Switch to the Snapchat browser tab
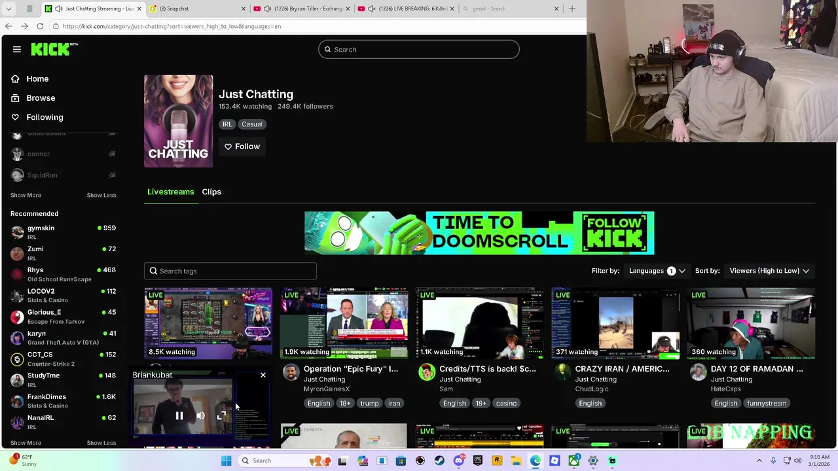This screenshot has height=471, width=838. tap(197, 9)
